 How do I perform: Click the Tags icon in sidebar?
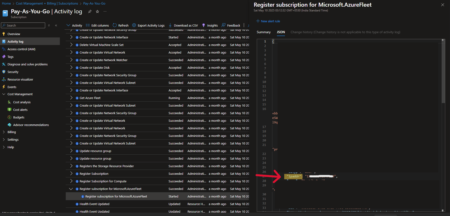pyautogui.click(x=4, y=57)
